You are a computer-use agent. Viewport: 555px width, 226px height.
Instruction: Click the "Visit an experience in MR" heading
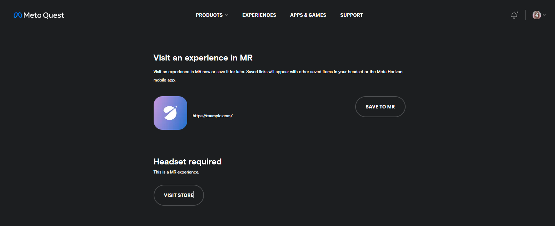click(203, 58)
